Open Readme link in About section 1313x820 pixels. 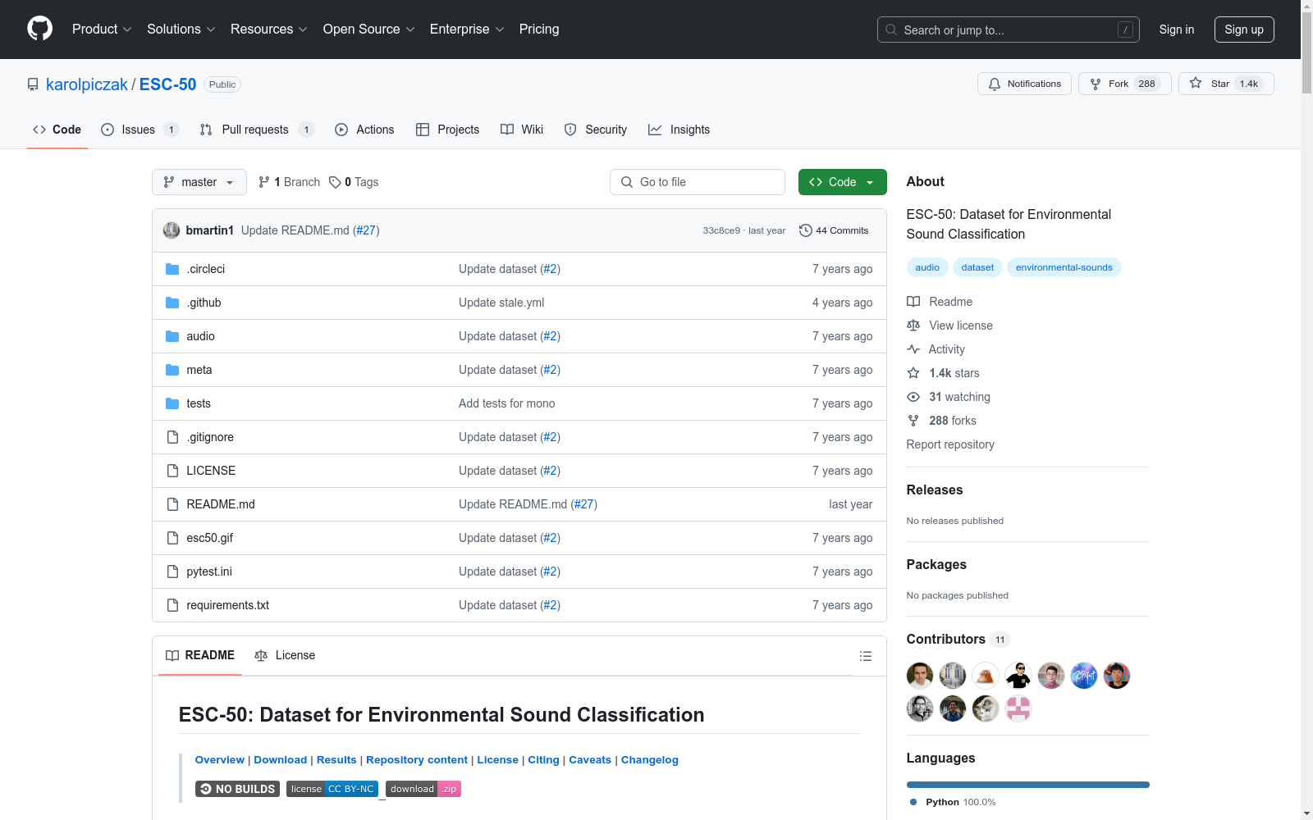pos(940,302)
